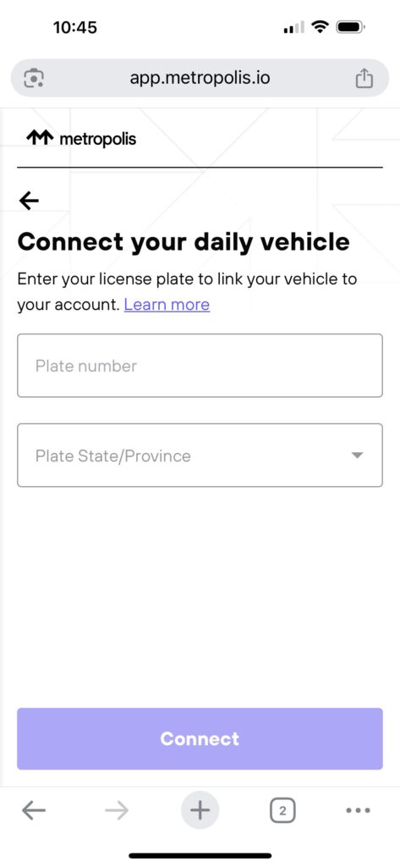The width and height of the screenshot is (400, 867).
Task: Click the Wi-Fi icon in status bar
Action: pyautogui.click(x=320, y=26)
